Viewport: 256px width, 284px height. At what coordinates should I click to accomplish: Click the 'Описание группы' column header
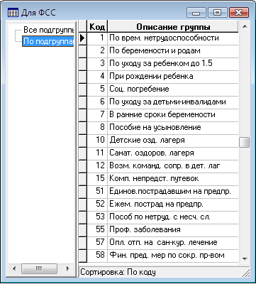(x=173, y=26)
